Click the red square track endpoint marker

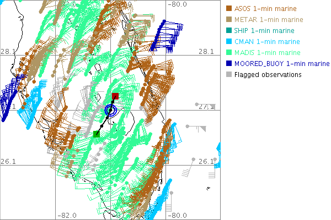(x=115, y=97)
